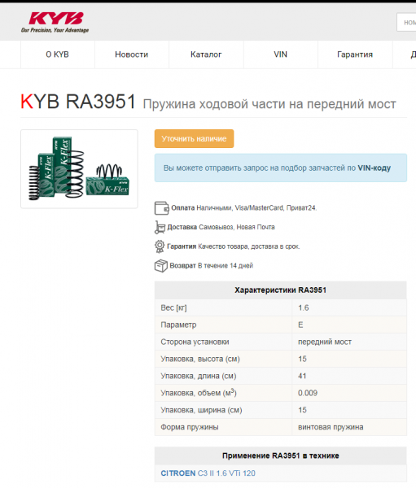Click the warranty ribbon badge icon
This screenshot has width=416, height=488.
(160, 246)
